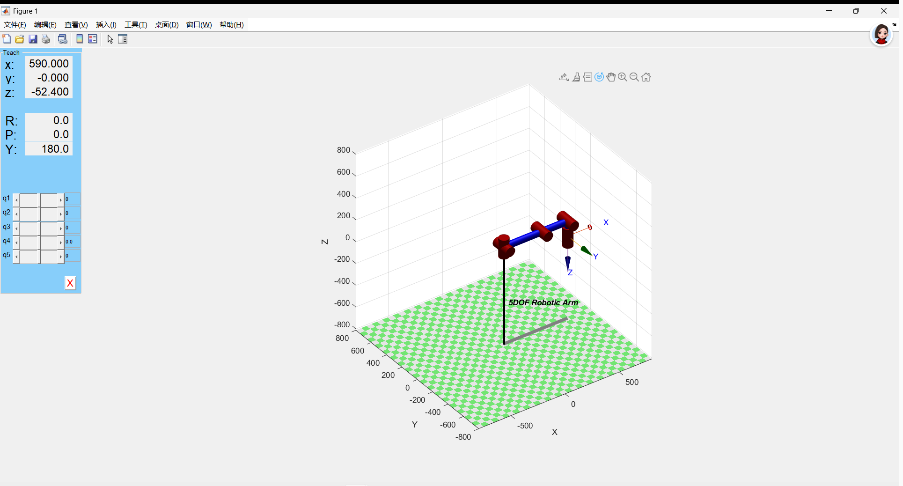
Task: Expand the axes Export options icon
Action: coord(564,77)
